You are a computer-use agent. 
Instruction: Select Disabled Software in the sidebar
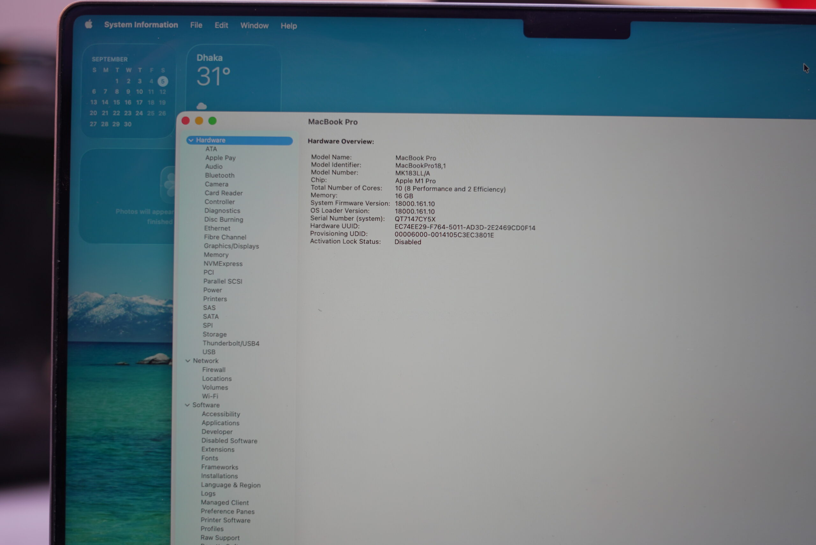tap(229, 441)
